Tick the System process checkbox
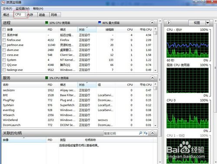Screen dimensions: 217x164 [4, 60]
